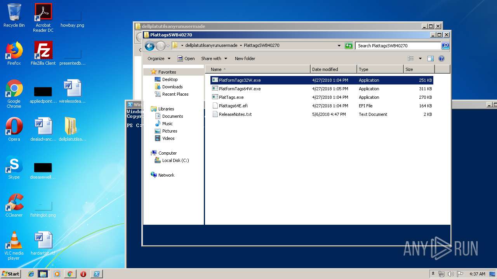The width and height of the screenshot is (497, 279).
Task: Open Recycle Bin desktop icon
Action: [x=14, y=15]
